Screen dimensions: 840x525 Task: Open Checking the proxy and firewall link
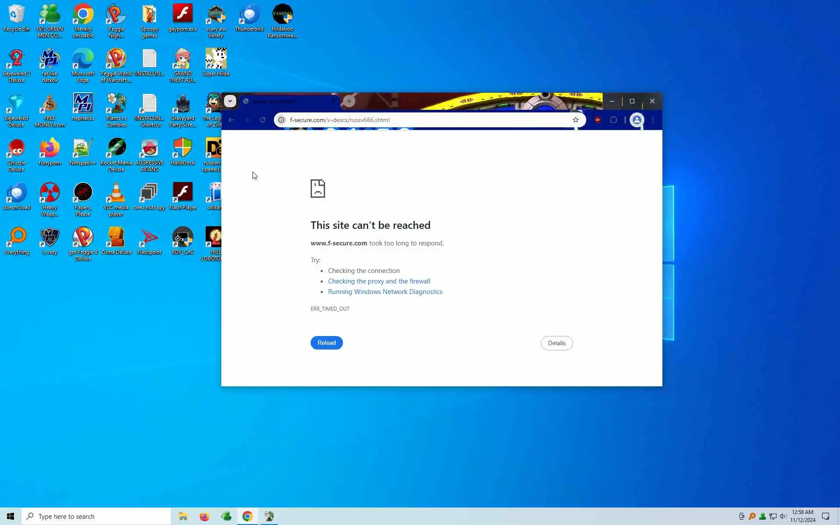coord(379,281)
